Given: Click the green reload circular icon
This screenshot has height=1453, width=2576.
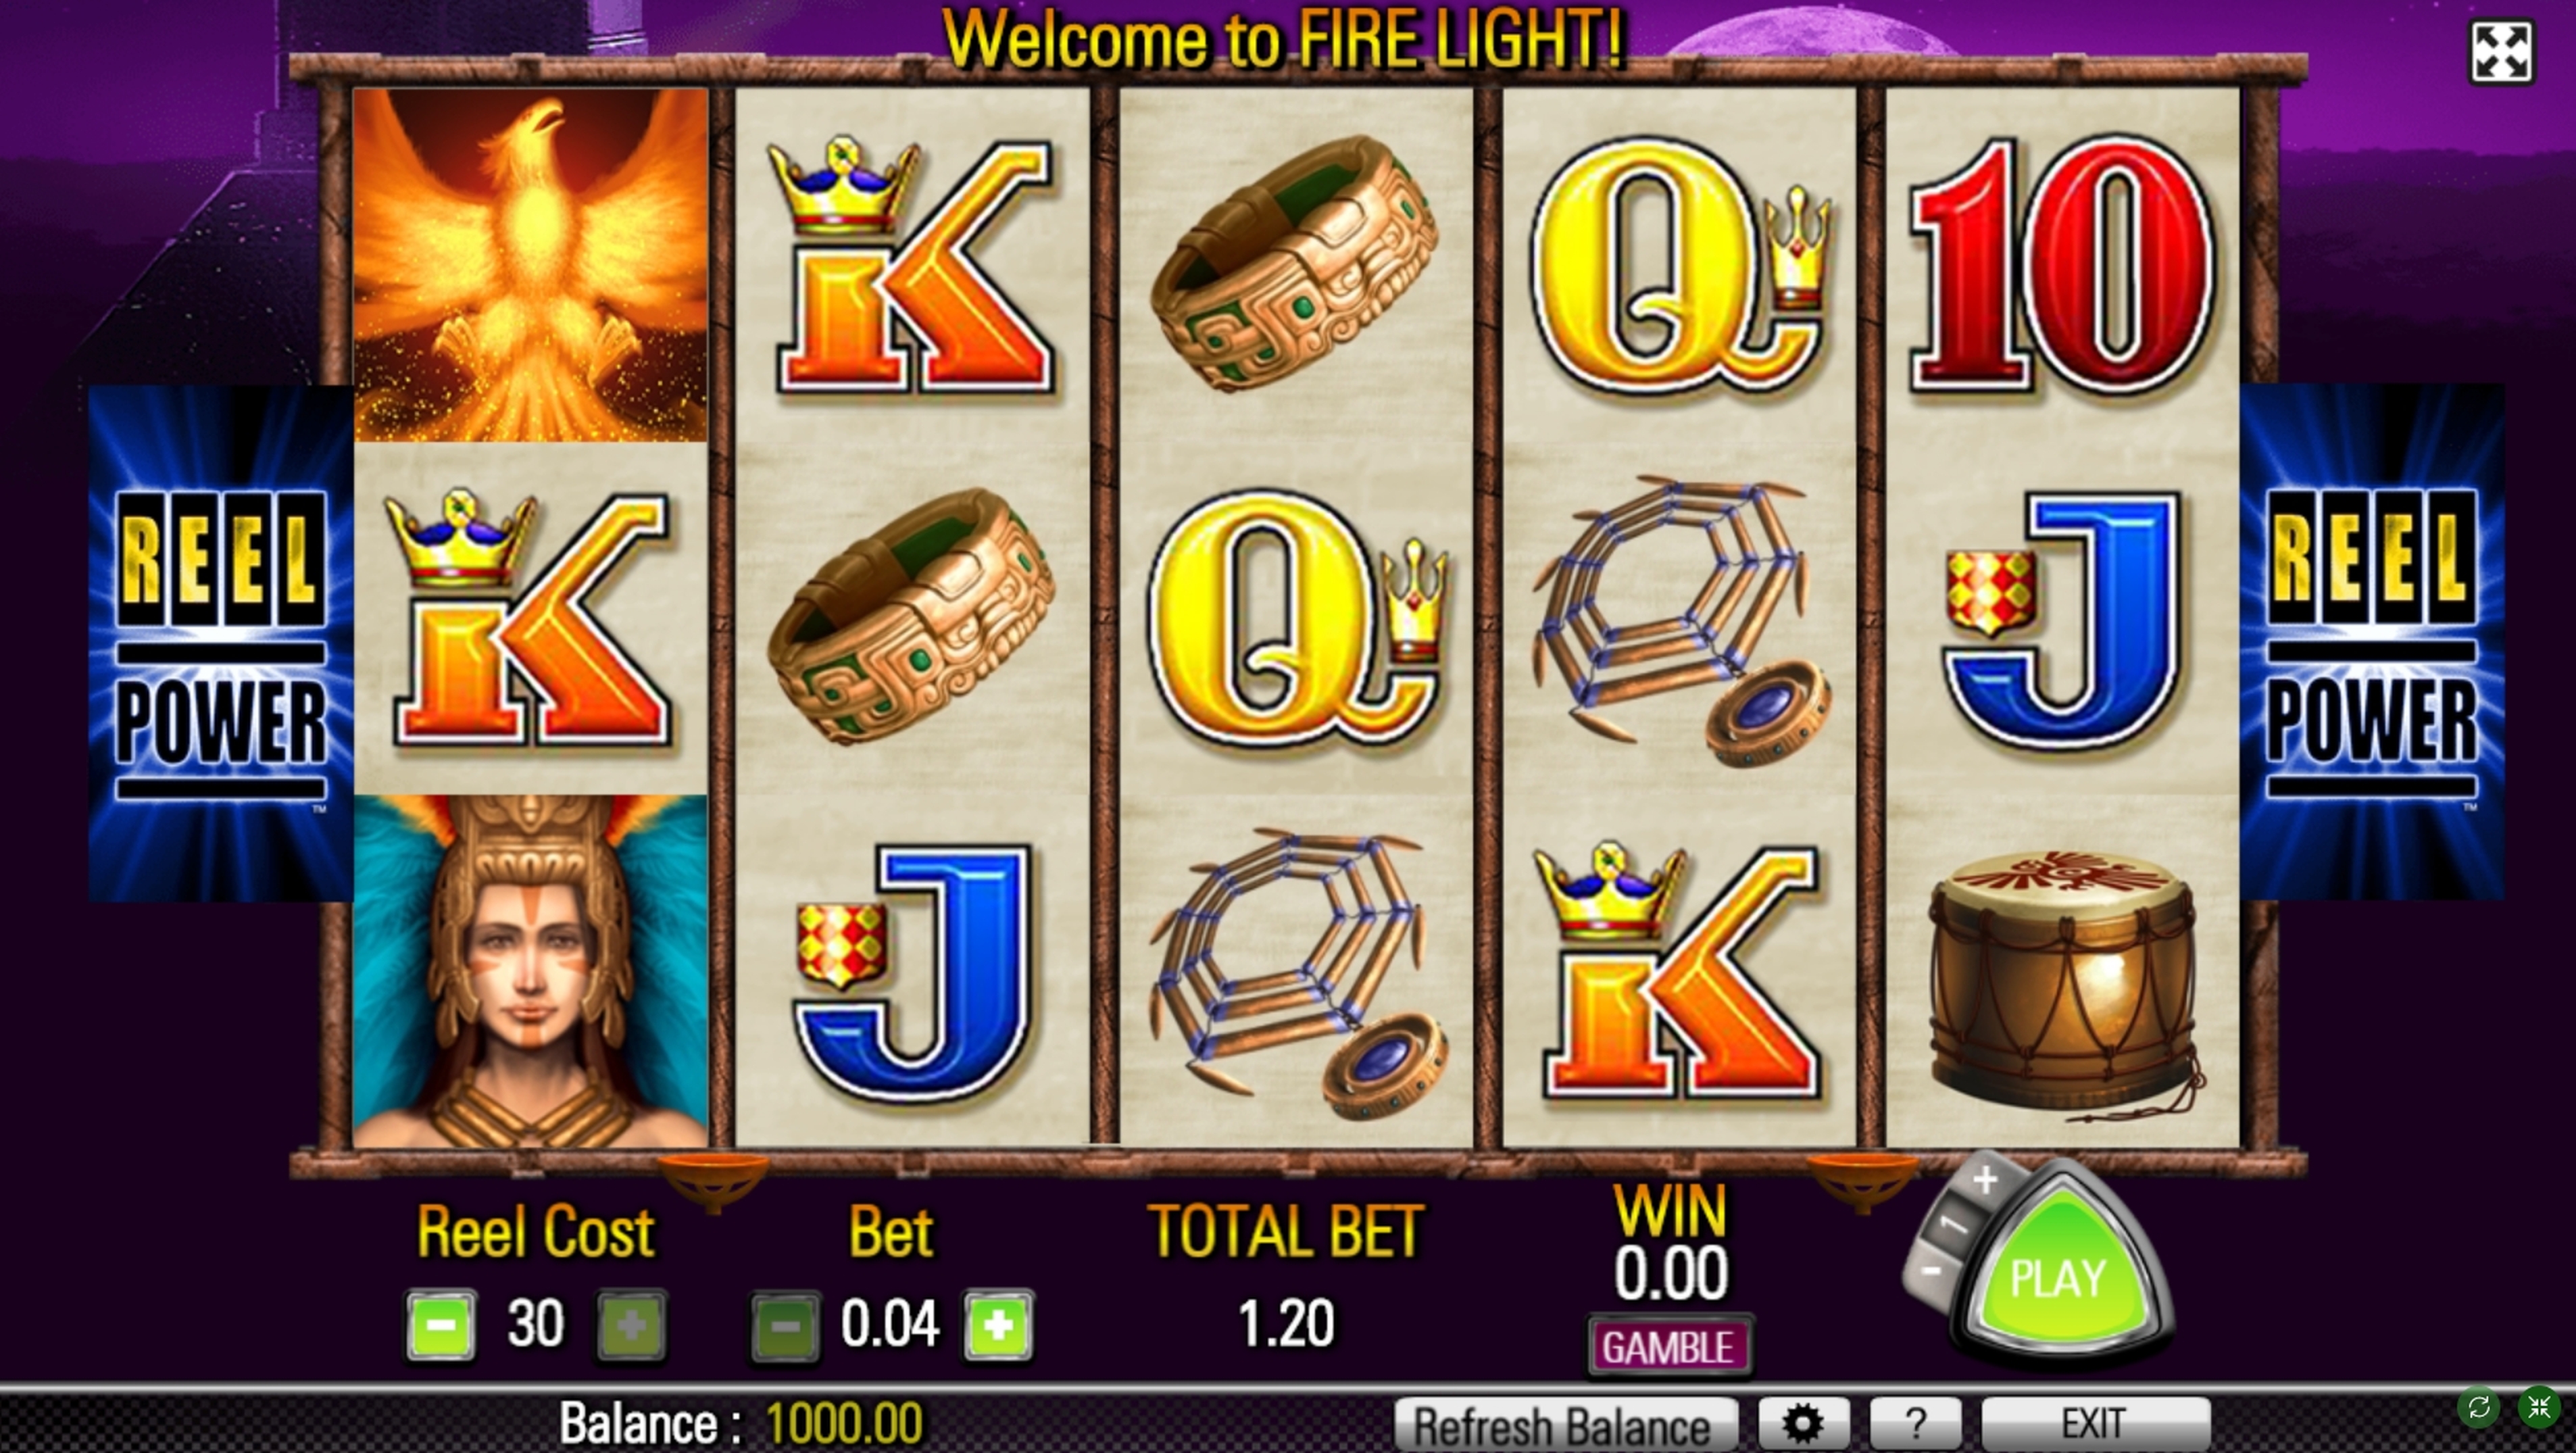Looking at the screenshot, I should pos(2479,1408).
